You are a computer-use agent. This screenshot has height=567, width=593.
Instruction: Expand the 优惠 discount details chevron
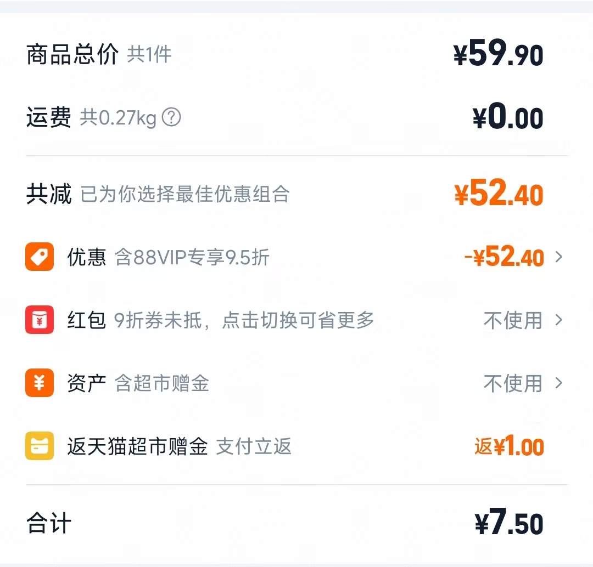pyautogui.click(x=559, y=257)
